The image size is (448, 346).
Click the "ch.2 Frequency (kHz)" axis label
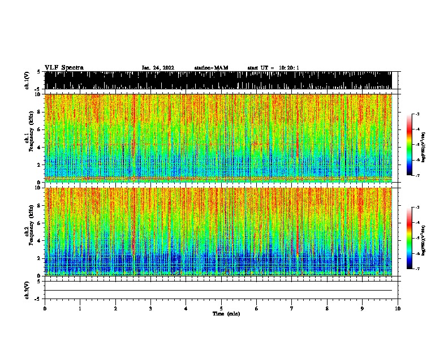click(29, 225)
